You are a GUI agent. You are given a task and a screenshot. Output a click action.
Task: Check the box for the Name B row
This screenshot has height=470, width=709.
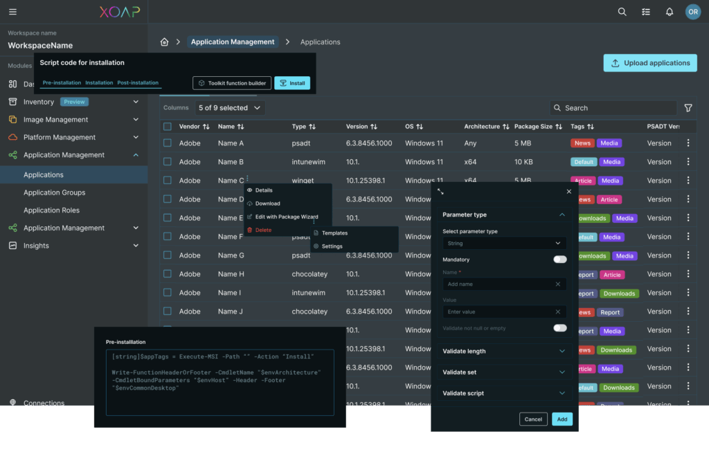tap(168, 162)
